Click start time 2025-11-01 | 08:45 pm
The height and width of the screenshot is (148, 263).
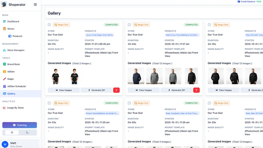click(x=97, y=44)
